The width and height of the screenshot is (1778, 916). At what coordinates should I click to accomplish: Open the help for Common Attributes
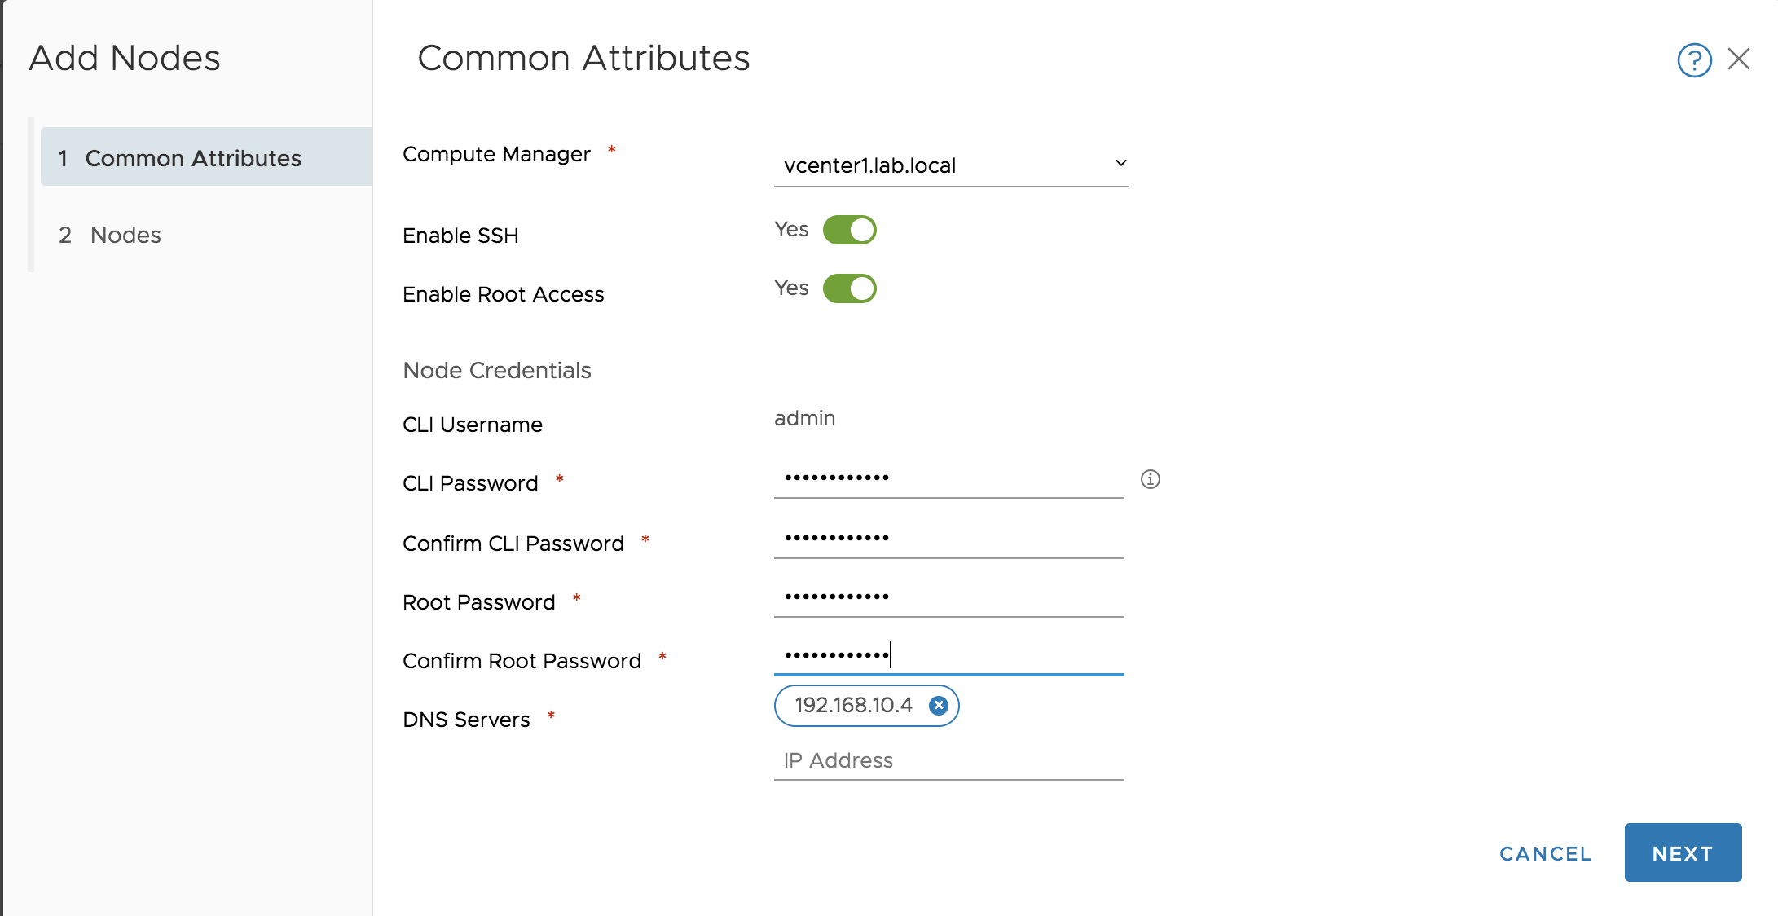coord(1693,59)
